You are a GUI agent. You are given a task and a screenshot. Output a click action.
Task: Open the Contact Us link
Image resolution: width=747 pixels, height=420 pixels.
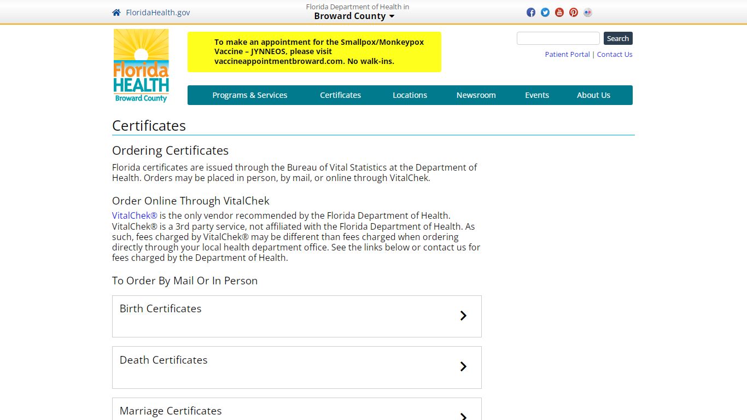pyautogui.click(x=615, y=54)
